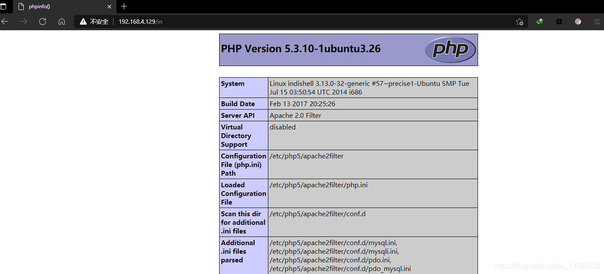Open a new tab with plus button
604x274 pixels.
click(124, 6)
